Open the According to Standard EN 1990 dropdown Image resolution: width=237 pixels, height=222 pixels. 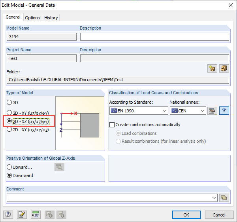(x=139, y=111)
